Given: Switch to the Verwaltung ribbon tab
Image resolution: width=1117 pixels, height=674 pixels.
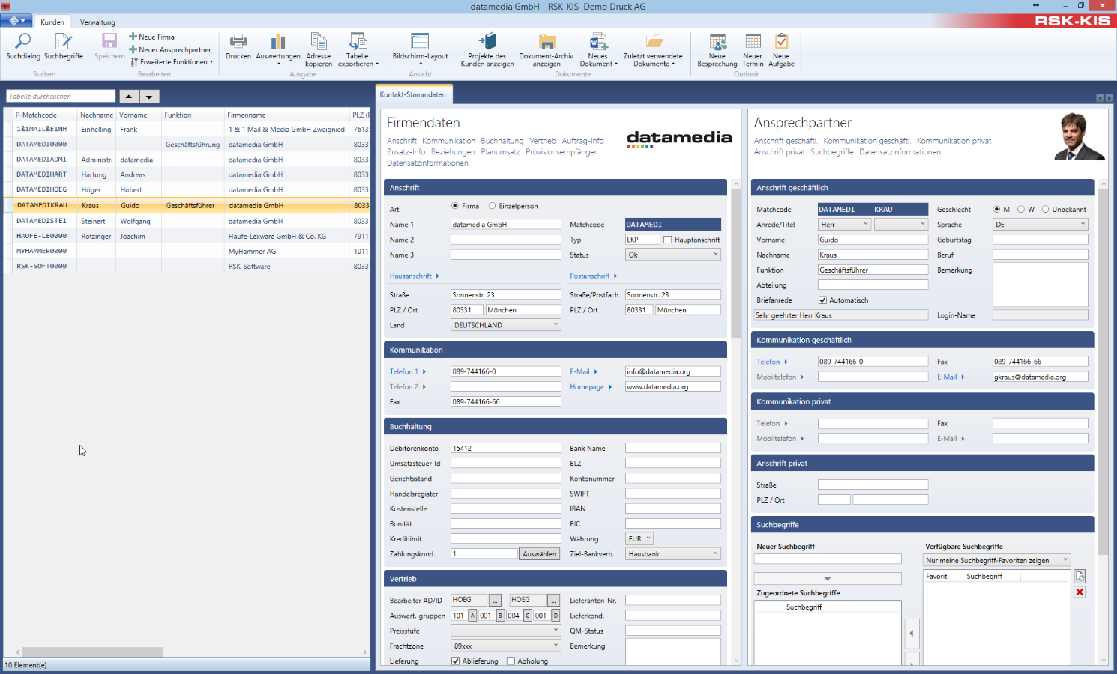Looking at the screenshot, I should pos(97,22).
